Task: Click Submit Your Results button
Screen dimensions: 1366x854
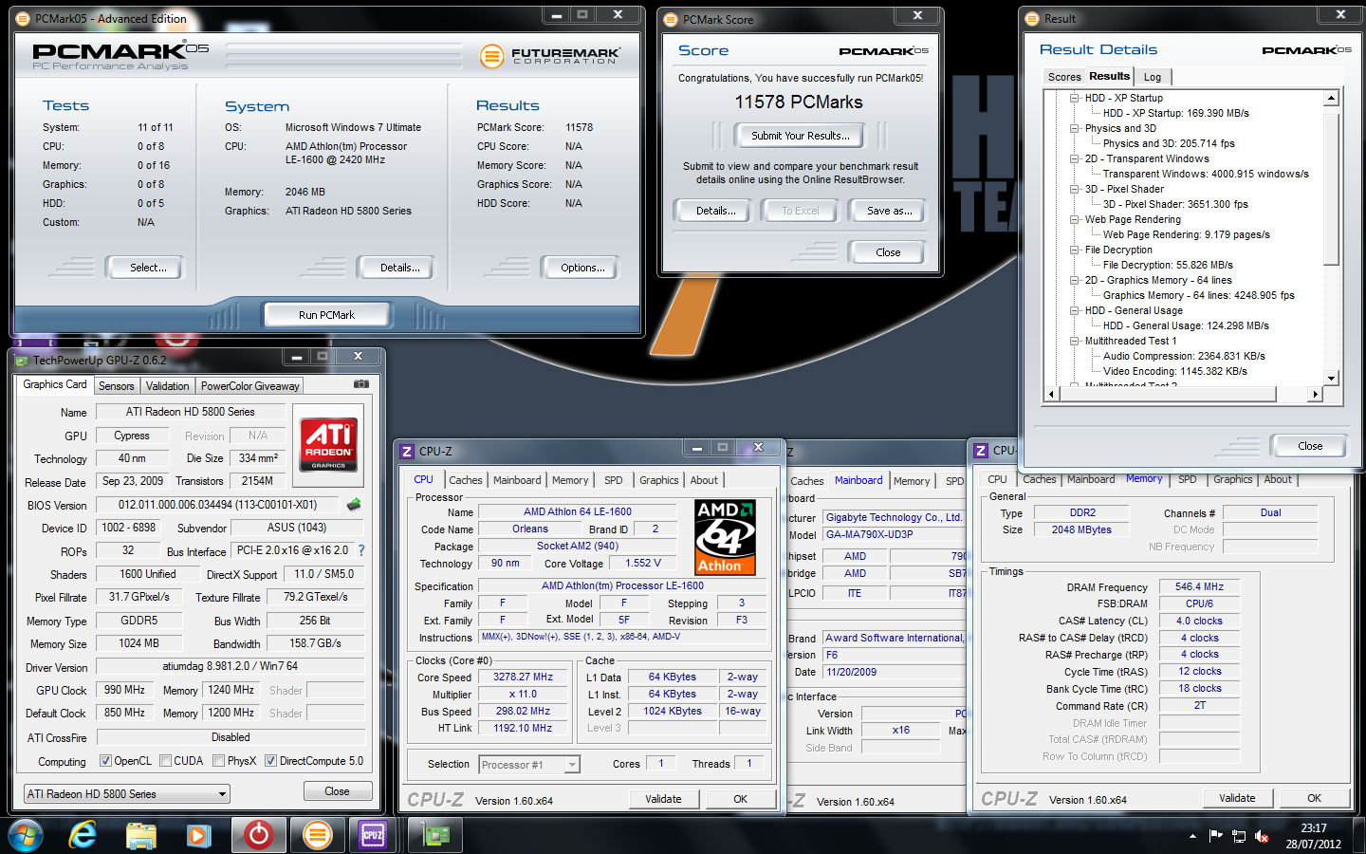Action: [x=801, y=136]
